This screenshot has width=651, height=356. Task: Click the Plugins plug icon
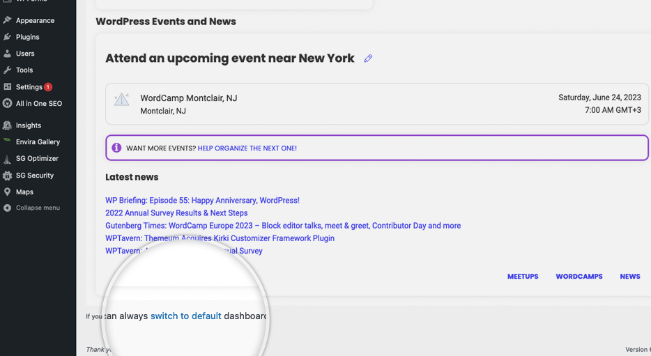(7, 36)
